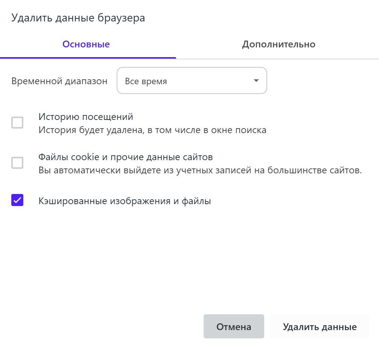Select the "Основные" tab
The width and height of the screenshot is (379, 347).
pyautogui.click(x=86, y=44)
